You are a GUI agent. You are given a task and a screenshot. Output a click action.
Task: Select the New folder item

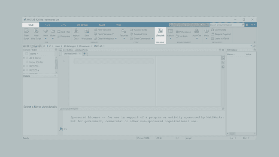coord(36,62)
